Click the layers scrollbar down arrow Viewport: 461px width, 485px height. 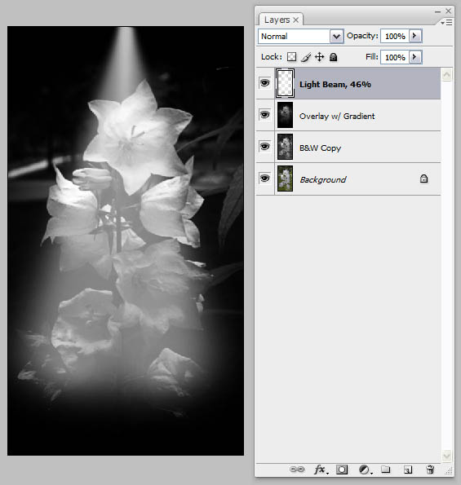[447, 456]
